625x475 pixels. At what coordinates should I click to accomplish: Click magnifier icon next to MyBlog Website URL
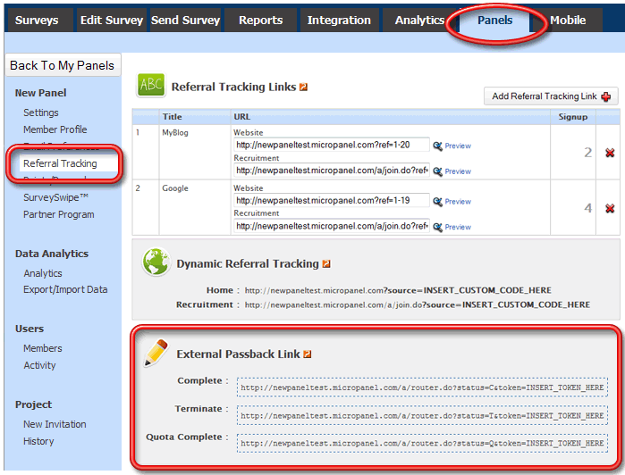click(x=437, y=146)
